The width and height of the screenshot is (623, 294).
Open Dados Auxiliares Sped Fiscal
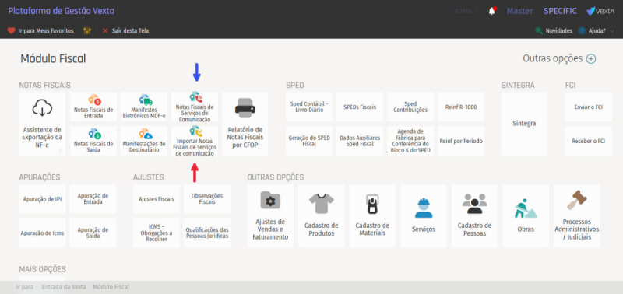pos(360,141)
